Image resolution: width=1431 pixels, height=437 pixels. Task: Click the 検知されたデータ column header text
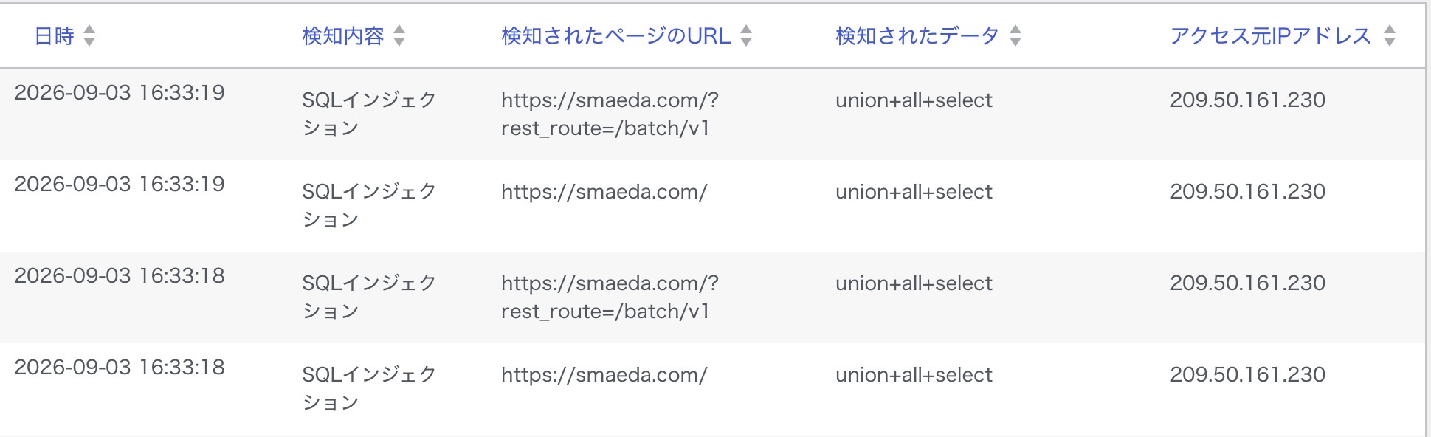(x=917, y=36)
